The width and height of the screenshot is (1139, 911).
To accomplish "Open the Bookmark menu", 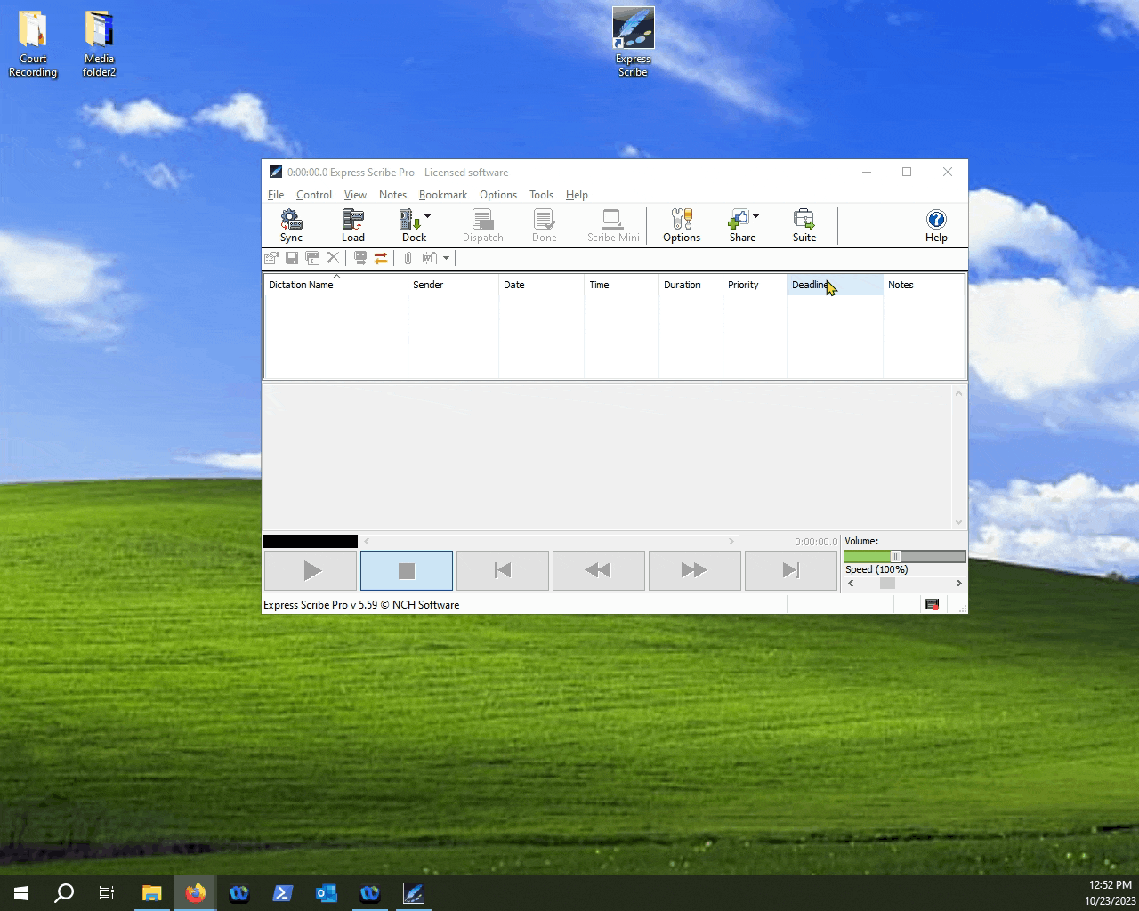I will tap(442, 195).
